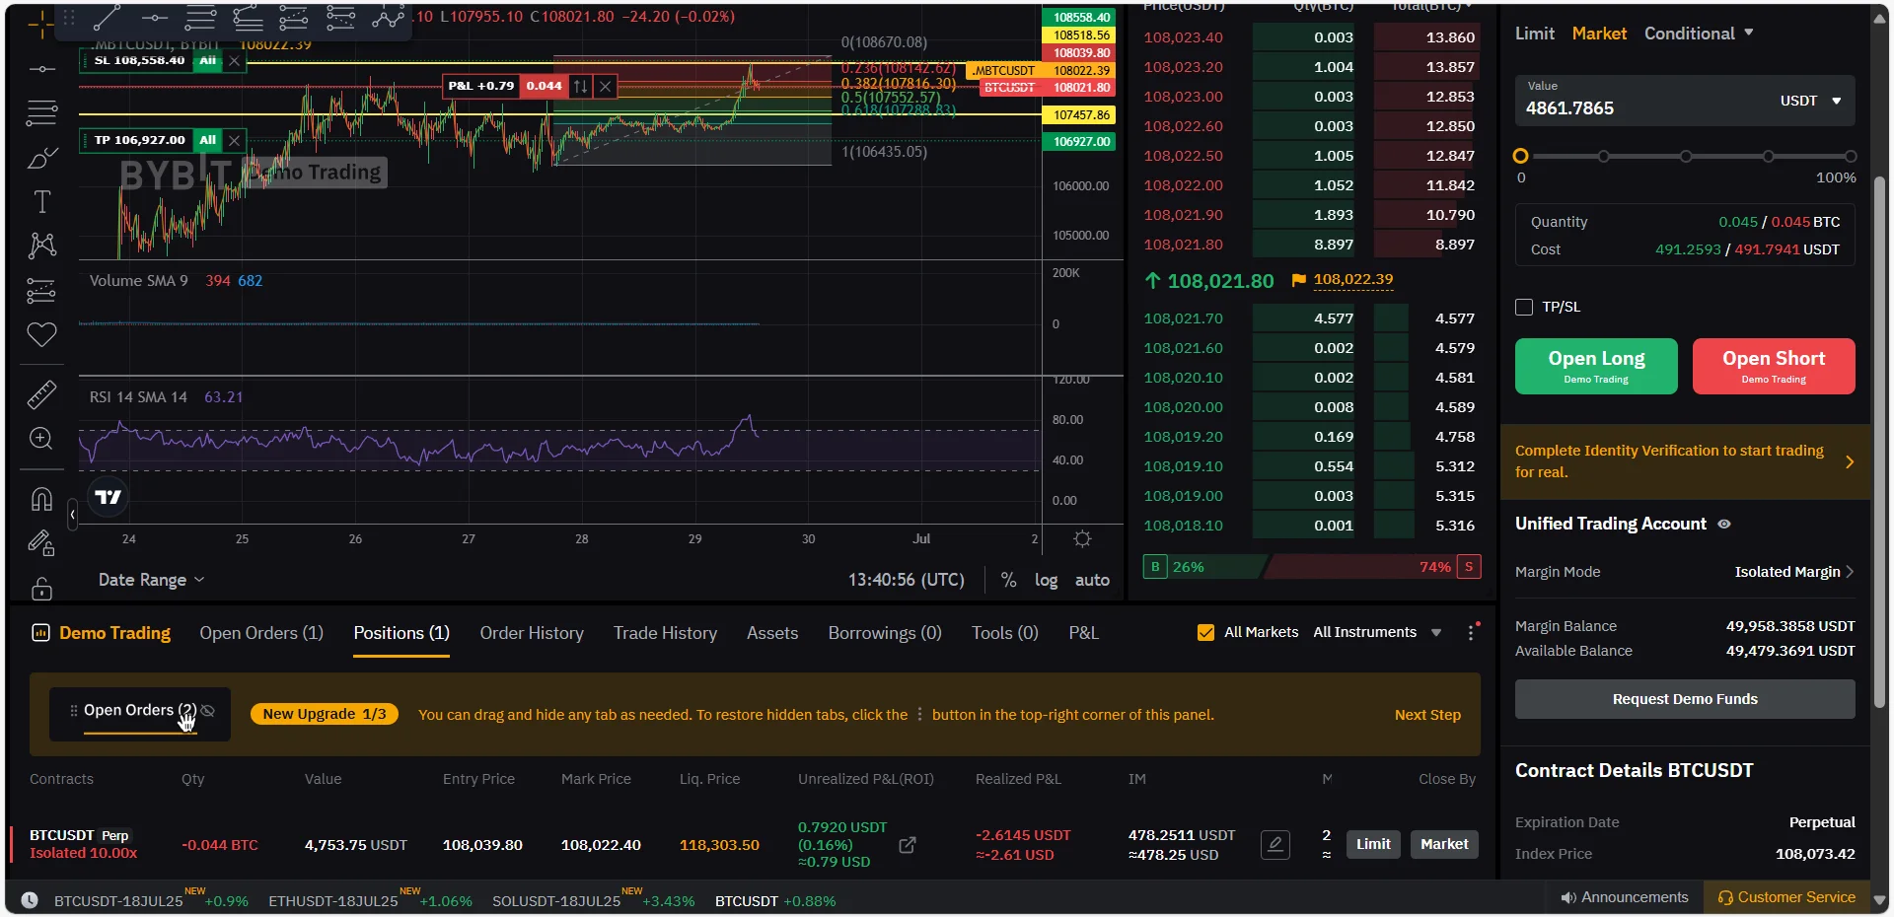1894x917 pixels.
Task: Open the chart patterns tool
Action: pos(41,246)
